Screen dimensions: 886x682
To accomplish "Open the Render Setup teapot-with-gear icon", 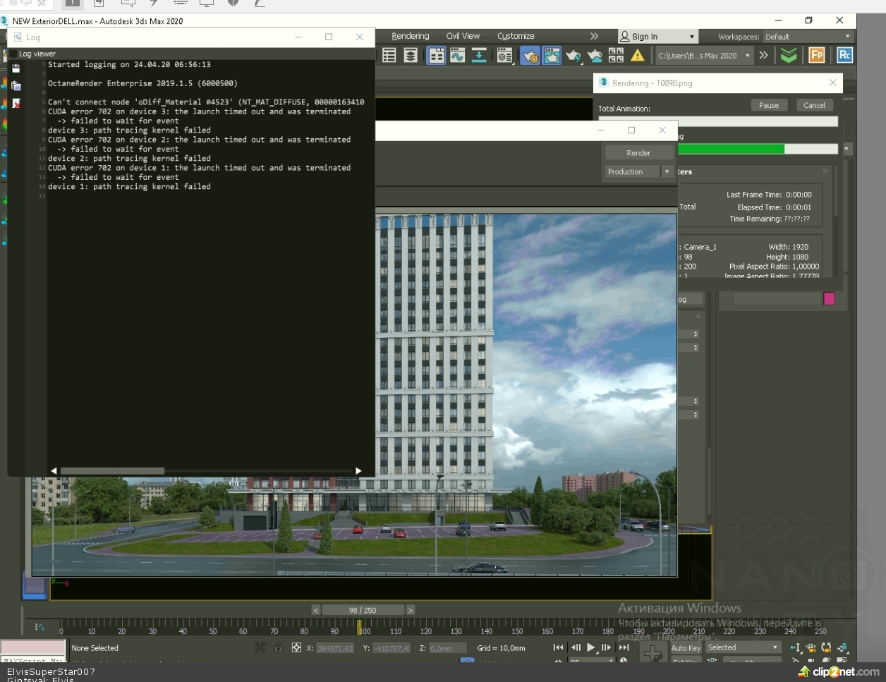I will (530, 55).
